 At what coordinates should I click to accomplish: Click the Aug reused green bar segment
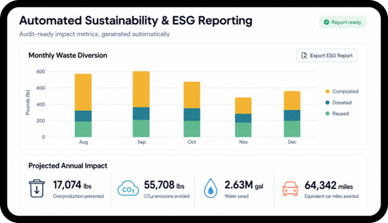pyautogui.click(x=83, y=129)
